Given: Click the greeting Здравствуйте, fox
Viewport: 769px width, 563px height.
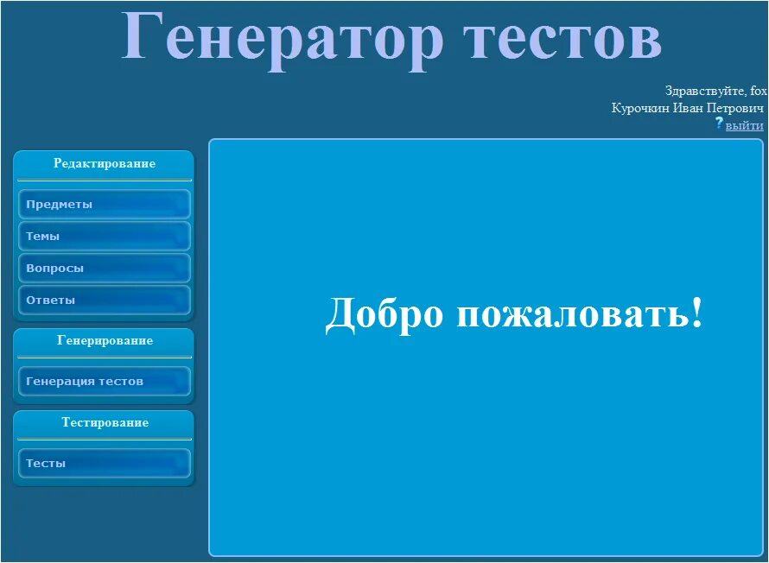Looking at the screenshot, I should [716, 91].
